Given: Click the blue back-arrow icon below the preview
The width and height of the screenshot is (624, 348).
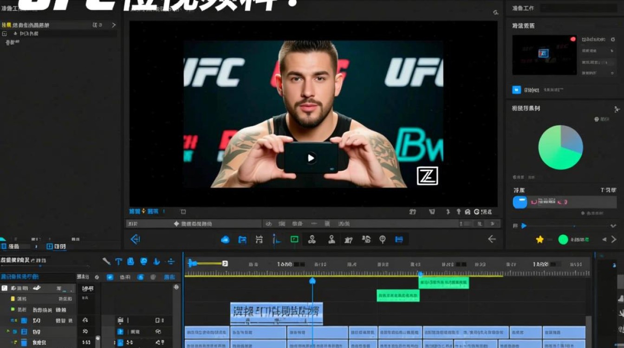Looking at the screenshot, I should tap(135, 239).
